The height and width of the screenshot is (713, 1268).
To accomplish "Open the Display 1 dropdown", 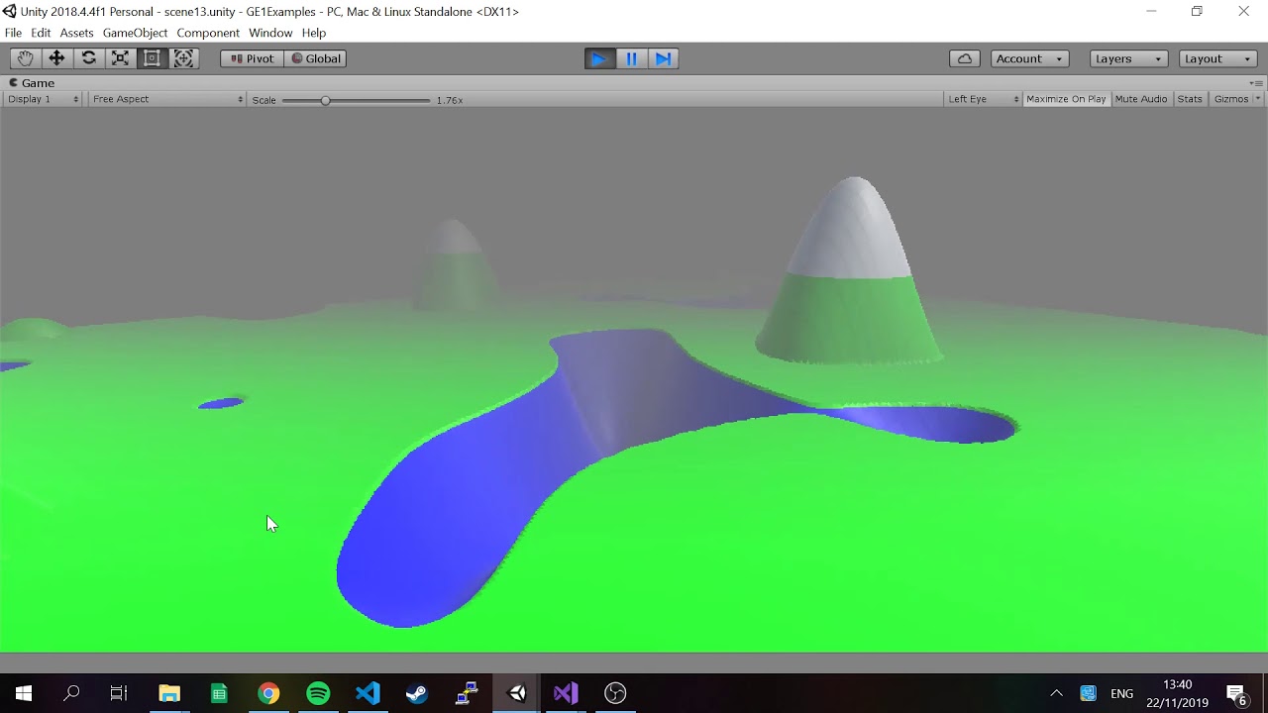I will point(43,99).
